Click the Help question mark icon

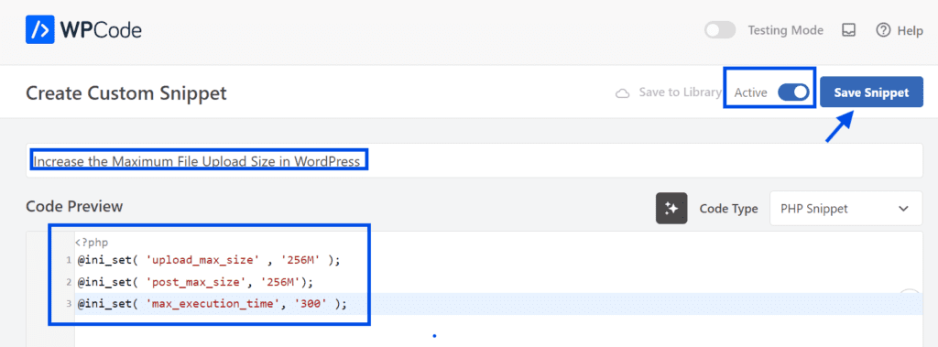(883, 30)
